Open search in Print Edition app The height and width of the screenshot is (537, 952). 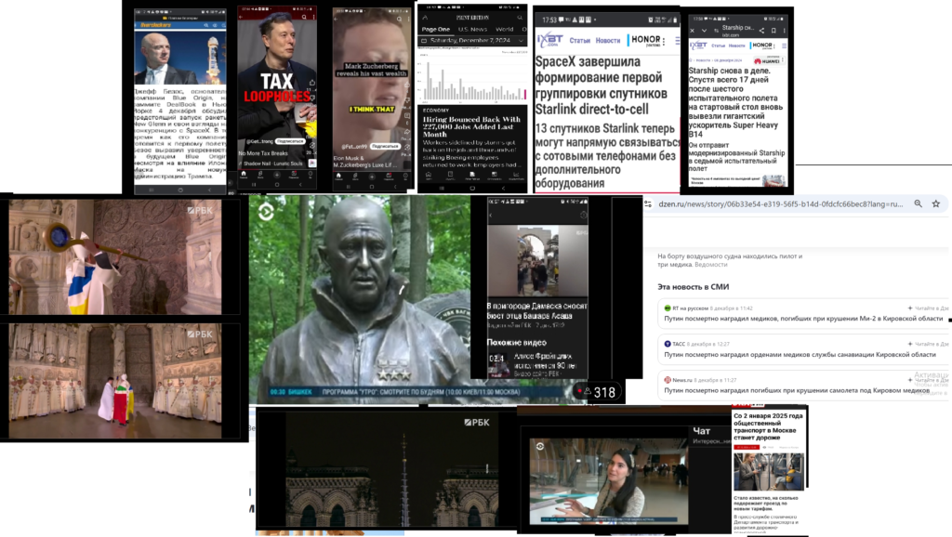pyautogui.click(x=520, y=18)
